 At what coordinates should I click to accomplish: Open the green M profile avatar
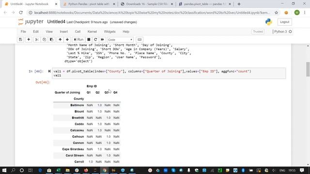click(x=297, y=13)
